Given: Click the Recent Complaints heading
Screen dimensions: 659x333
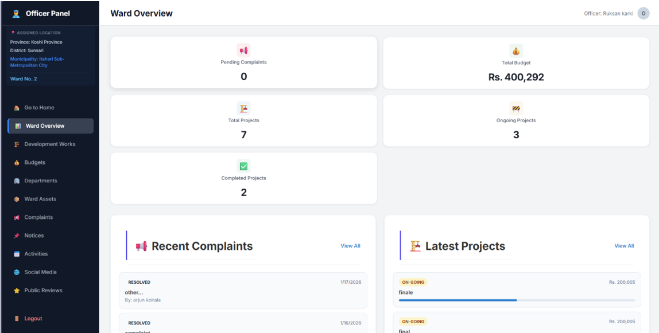Looking at the screenshot, I should point(202,246).
